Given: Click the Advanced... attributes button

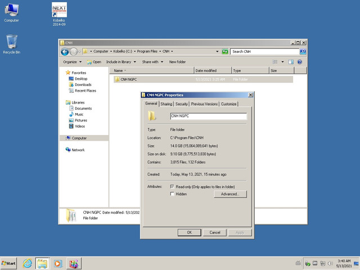Looking at the screenshot, I should (230, 194).
